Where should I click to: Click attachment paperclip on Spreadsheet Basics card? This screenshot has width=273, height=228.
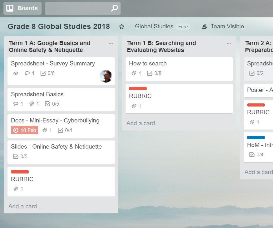(x=32, y=104)
